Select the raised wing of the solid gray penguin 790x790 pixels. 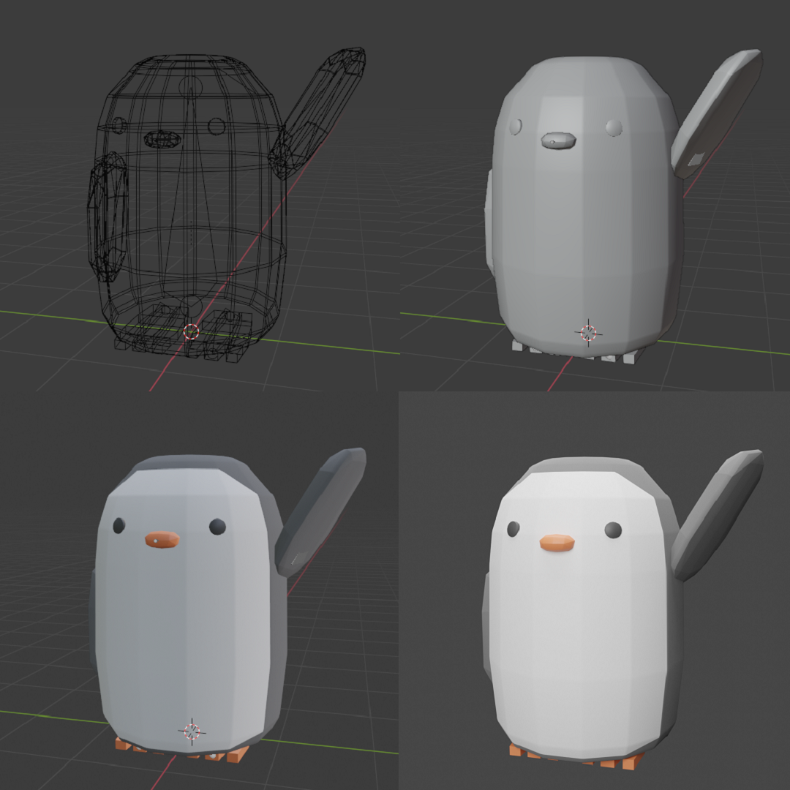[715, 113]
